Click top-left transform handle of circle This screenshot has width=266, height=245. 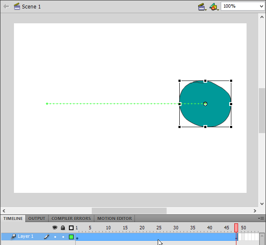[179, 81]
